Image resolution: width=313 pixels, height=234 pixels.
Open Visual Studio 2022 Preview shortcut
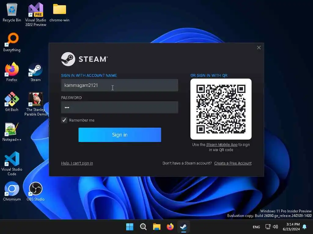tap(35, 14)
